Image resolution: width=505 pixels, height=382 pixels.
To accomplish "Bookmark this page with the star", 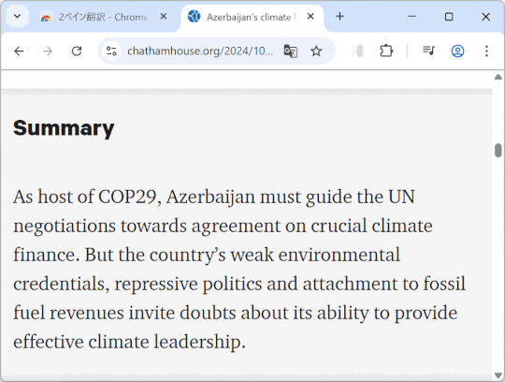I will pyautogui.click(x=316, y=51).
